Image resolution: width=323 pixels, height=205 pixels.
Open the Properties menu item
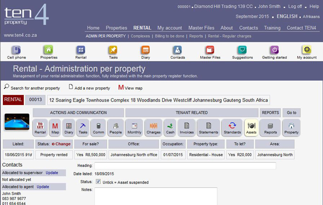coord(116,28)
